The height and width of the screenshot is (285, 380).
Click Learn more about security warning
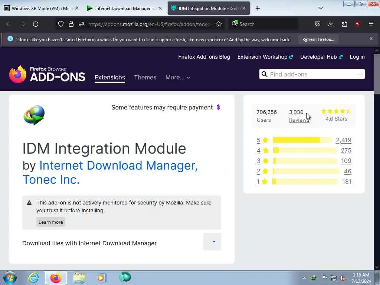[50, 222]
